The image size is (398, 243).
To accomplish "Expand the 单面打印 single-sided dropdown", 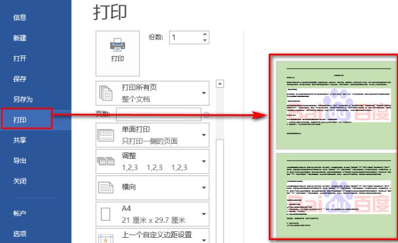I will click(204, 135).
